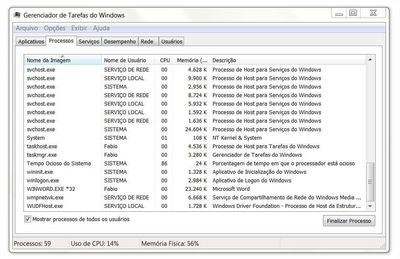400x259 pixels.
Task: Click the 23.240 K memory value
Action: point(196,189)
